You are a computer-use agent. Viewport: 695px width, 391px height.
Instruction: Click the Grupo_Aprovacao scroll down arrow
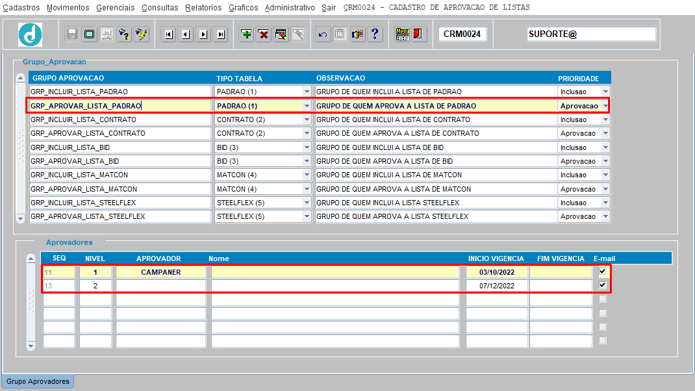(x=20, y=218)
